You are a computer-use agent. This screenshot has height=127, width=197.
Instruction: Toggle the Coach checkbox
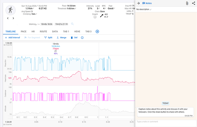pos(95,17)
